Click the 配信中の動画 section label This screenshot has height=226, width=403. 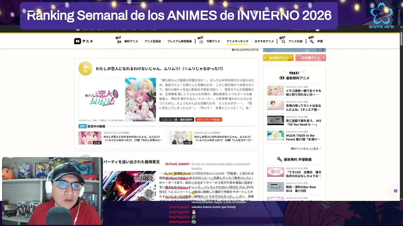tap(96, 126)
